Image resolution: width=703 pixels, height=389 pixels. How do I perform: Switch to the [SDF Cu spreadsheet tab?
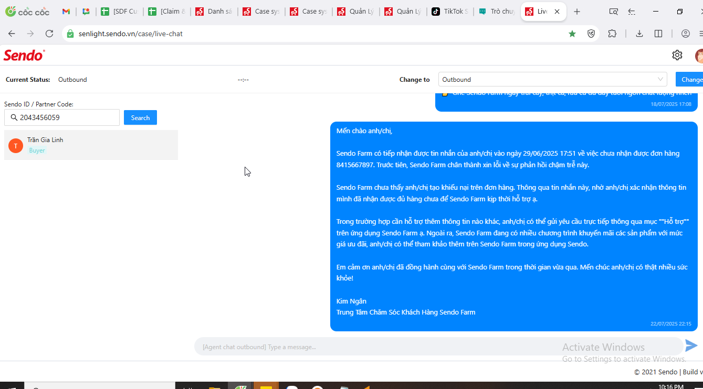pos(119,12)
